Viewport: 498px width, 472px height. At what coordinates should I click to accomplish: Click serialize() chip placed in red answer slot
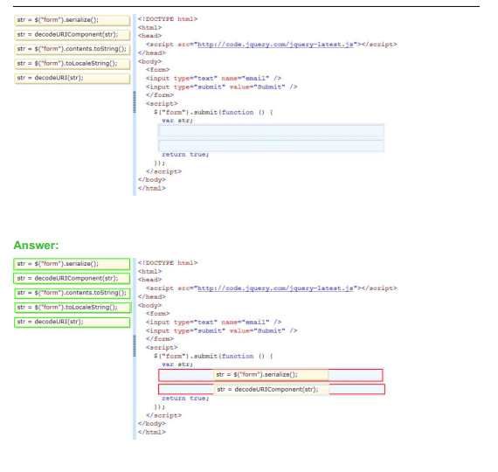[271, 375]
